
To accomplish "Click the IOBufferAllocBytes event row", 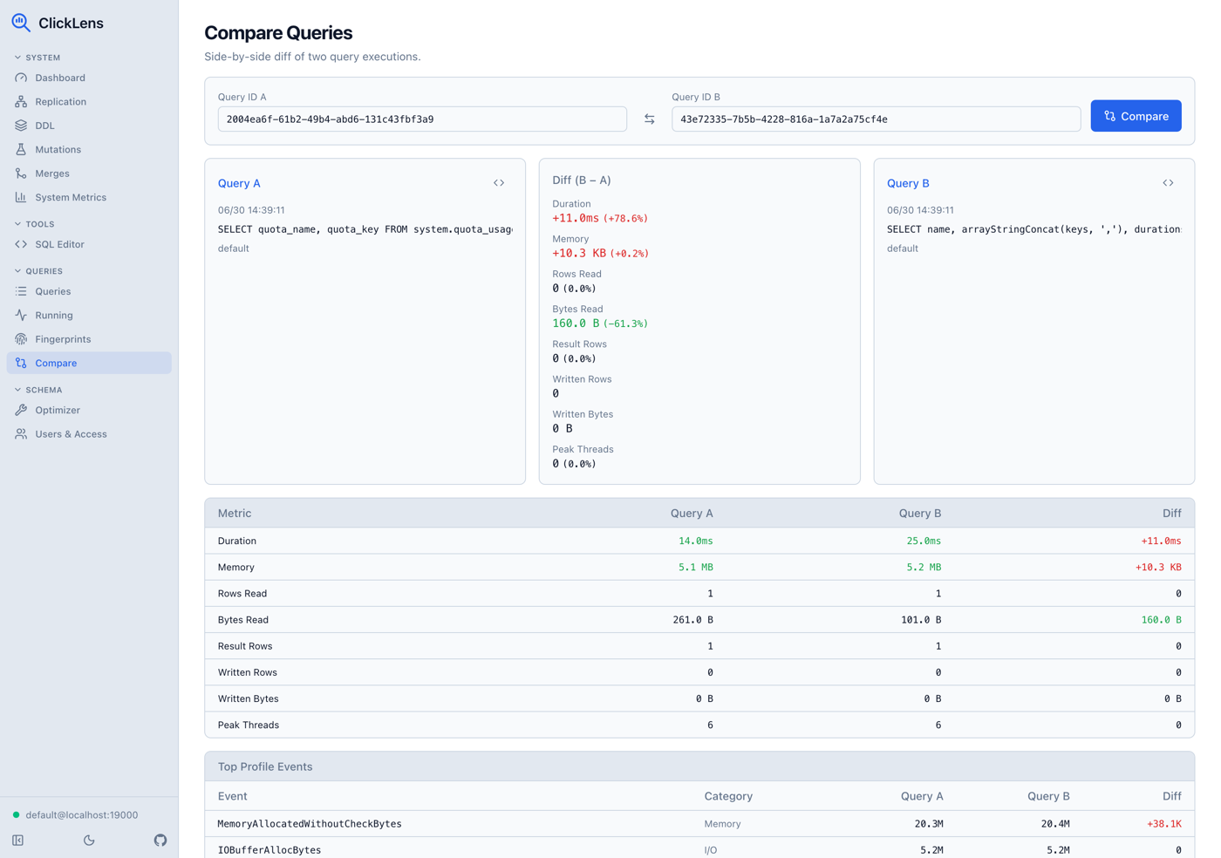I will 699,849.
